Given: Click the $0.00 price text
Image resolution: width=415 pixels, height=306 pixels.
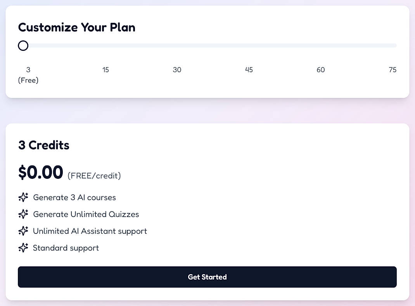Looking at the screenshot, I should (x=40, y=172).
